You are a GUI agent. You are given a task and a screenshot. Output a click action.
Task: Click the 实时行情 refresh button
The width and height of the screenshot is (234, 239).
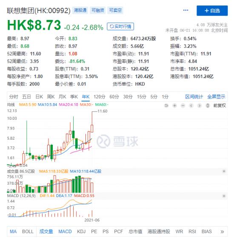click(120, 26)
